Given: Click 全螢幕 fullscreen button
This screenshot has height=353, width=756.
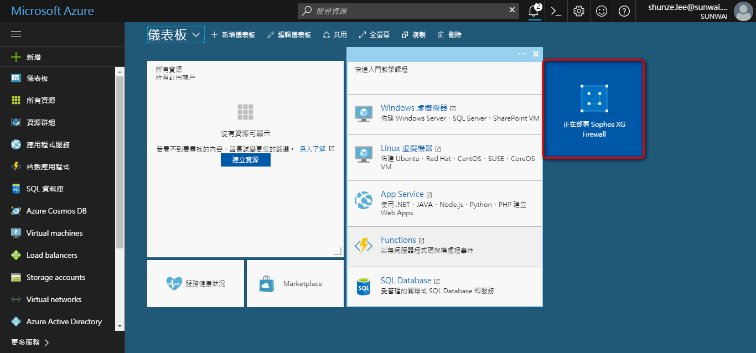Looking at the screenshot, I should tap(374, 35).
